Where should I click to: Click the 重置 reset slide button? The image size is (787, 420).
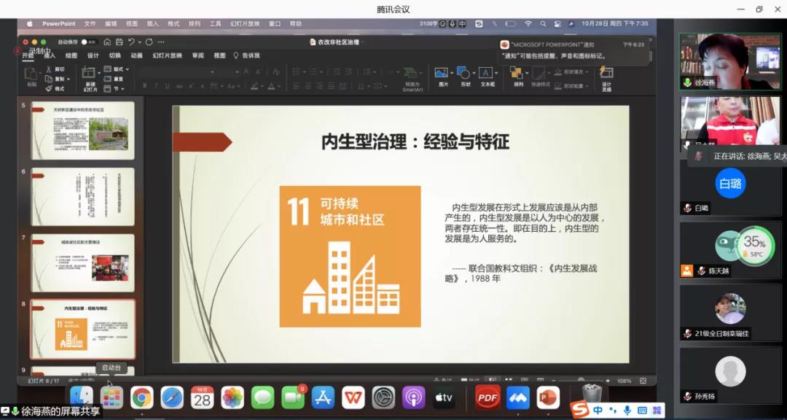[x=114, y=79]
